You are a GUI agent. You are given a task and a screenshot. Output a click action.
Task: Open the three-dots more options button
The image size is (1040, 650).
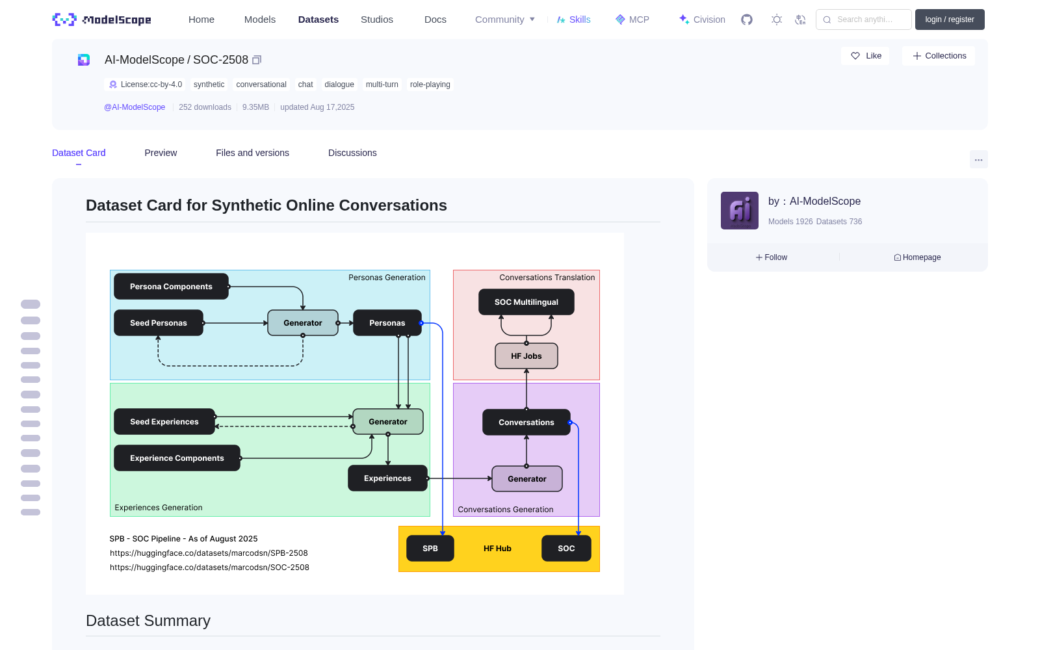coord(978,159)
